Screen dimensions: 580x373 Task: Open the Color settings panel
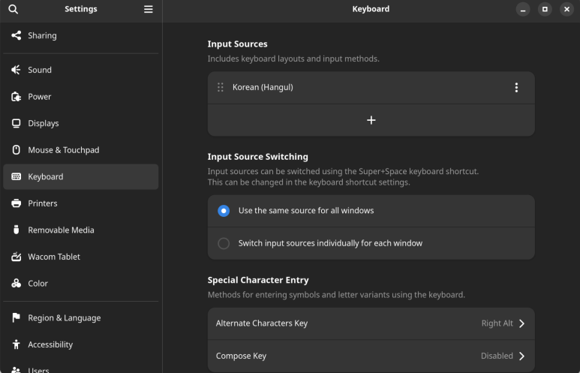tap(80, 283)
